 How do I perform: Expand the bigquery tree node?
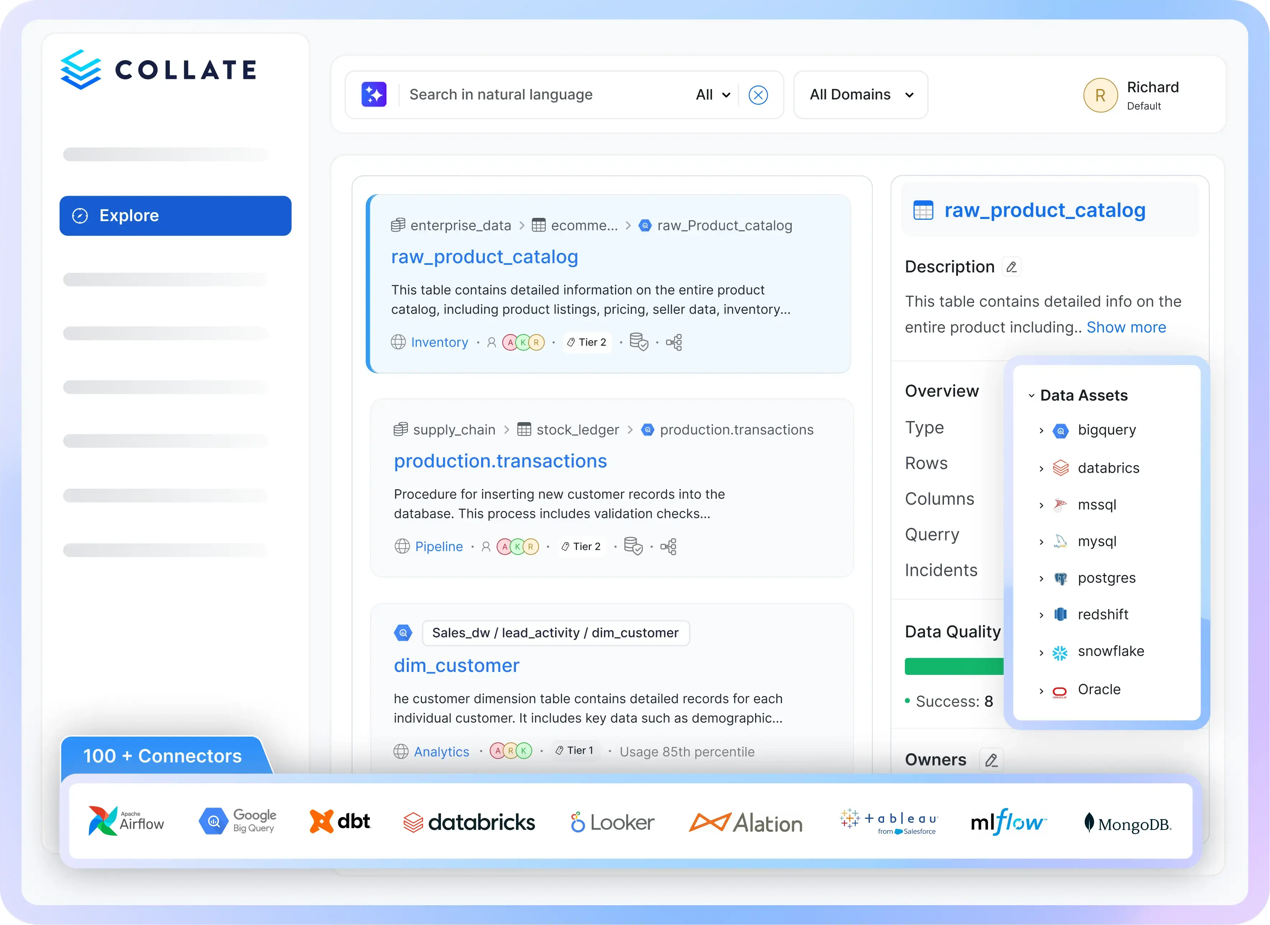[x=1041, y=431]
